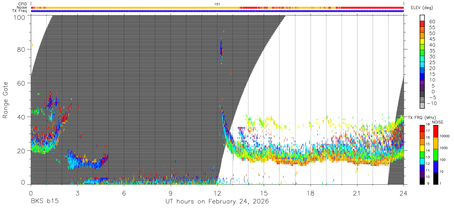Click the '55' ELEV colorbar label
The height and width of the screenshot is (209, 454).
point(431,27)
